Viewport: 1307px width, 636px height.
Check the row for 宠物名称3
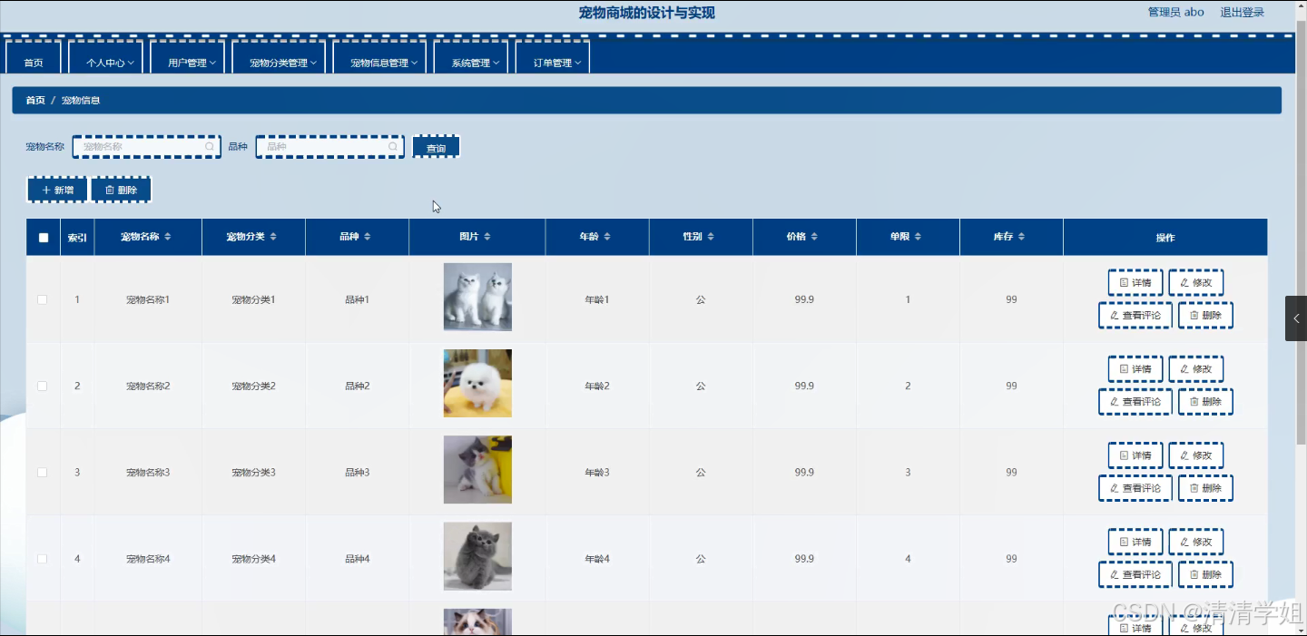pos(43,472)
